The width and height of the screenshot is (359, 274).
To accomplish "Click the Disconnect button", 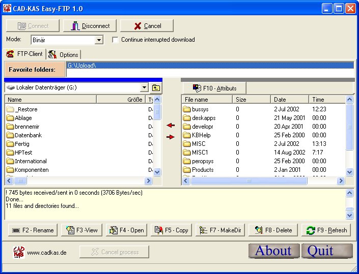I will [91, 26].
